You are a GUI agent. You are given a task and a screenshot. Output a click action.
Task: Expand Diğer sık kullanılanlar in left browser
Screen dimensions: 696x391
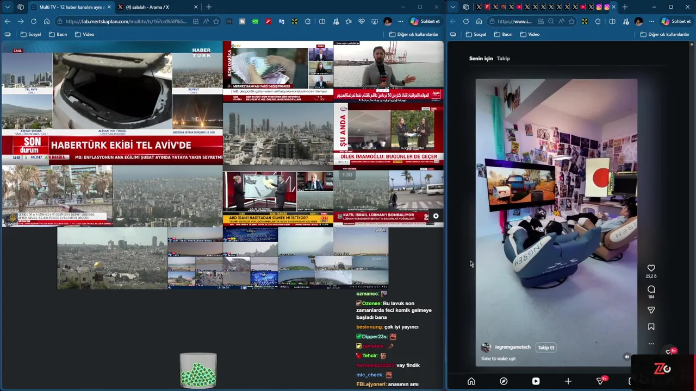click(x=414, y=34)
